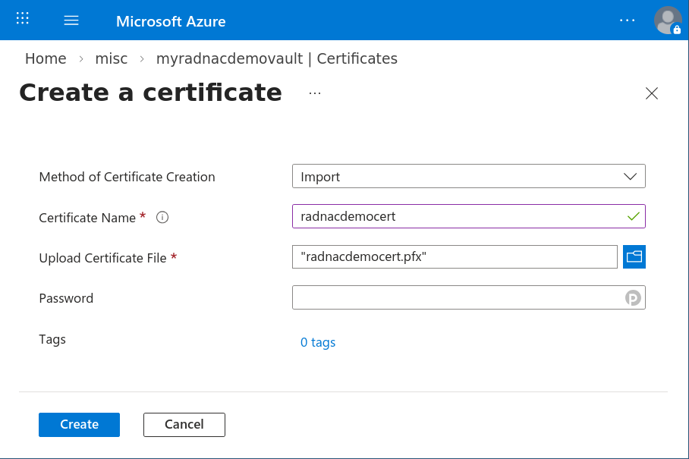Close the Create a certificate pane

coord(652,93)
